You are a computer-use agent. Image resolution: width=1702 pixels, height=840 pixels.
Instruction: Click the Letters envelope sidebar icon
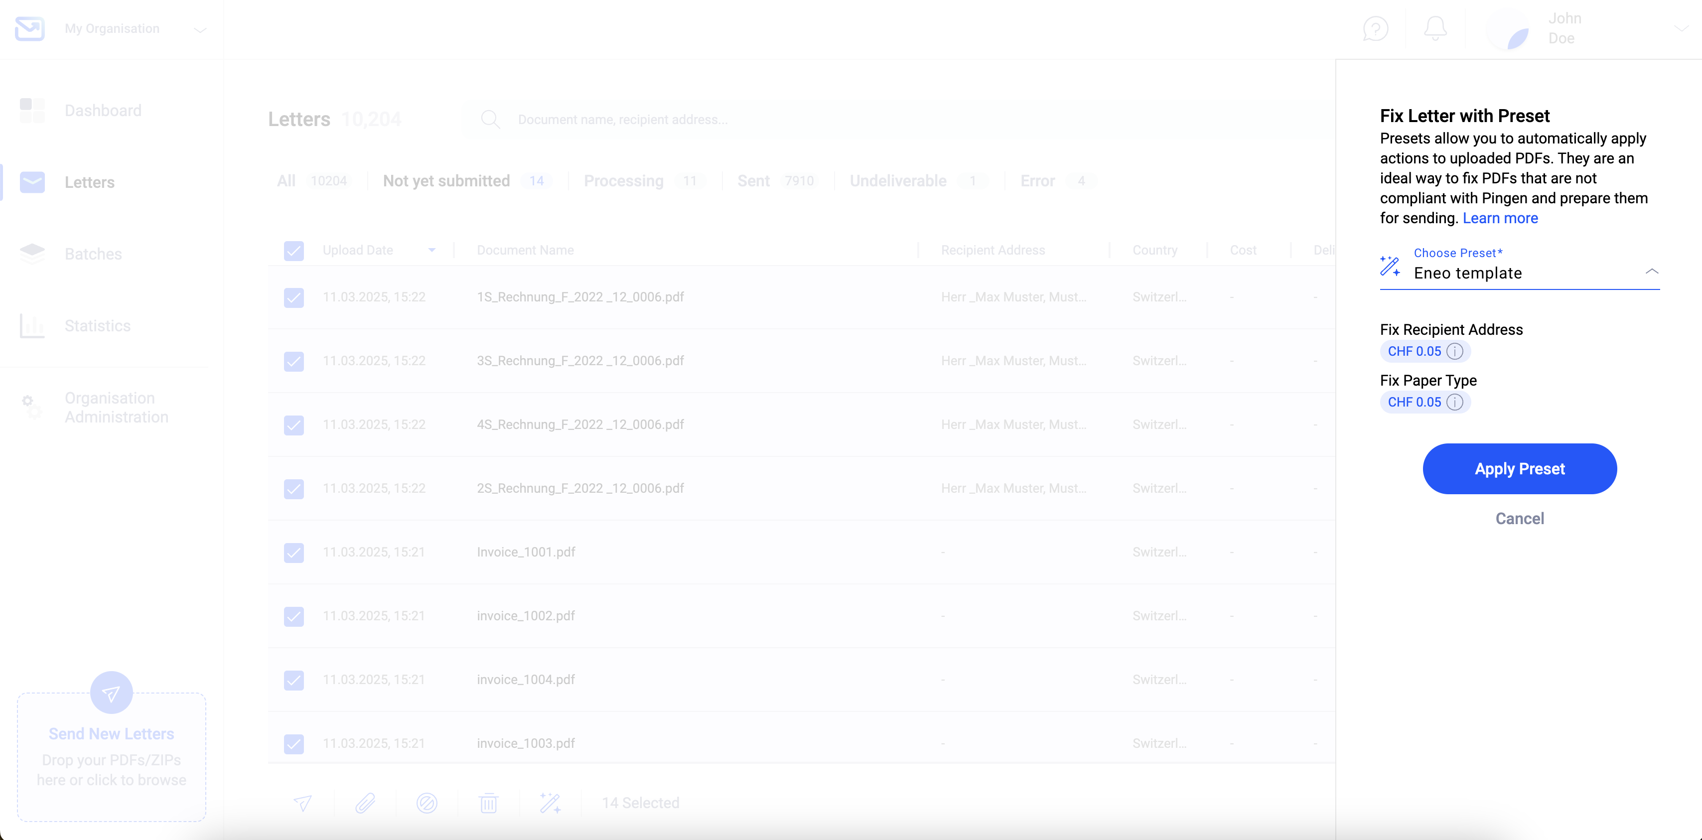click(32, 182)
